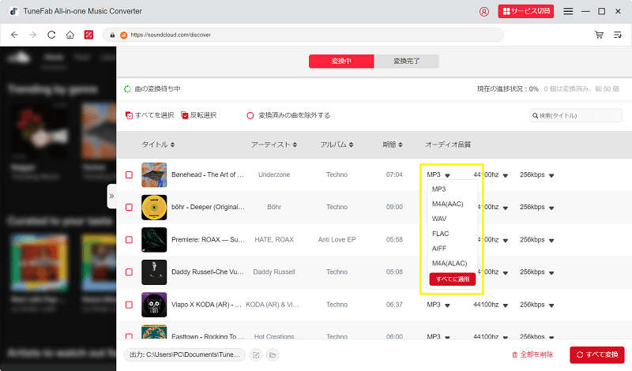Check the Viapo X KODA track checkbox
Screen dimensions: 632x371
pos(129,305)
